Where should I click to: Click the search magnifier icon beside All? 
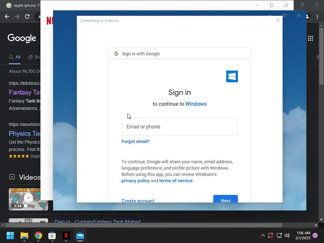pyautogui.click(x=11, y=57)
